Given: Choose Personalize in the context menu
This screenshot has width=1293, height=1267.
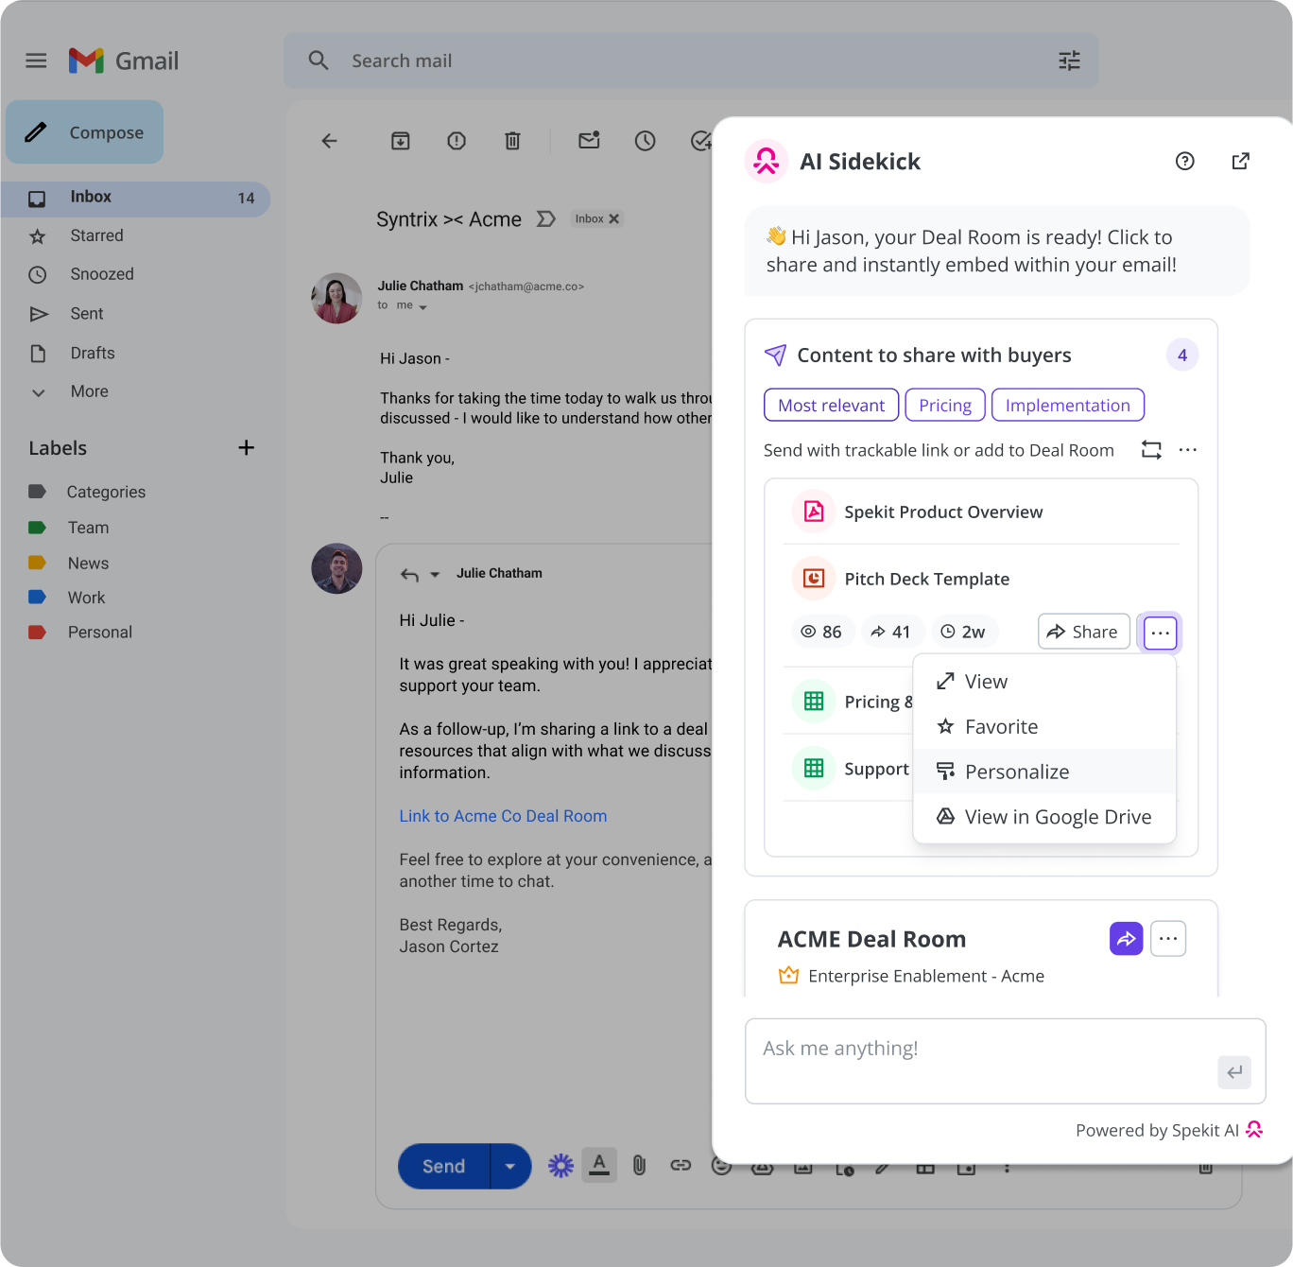Looking at the screenshot, I should 1044,772.
